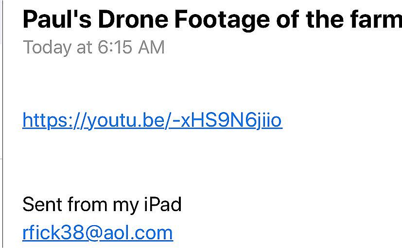This screenshot has width=402, height=248.
Task: Click the words "from my" in the signature
Action: (x=101, y=204)
